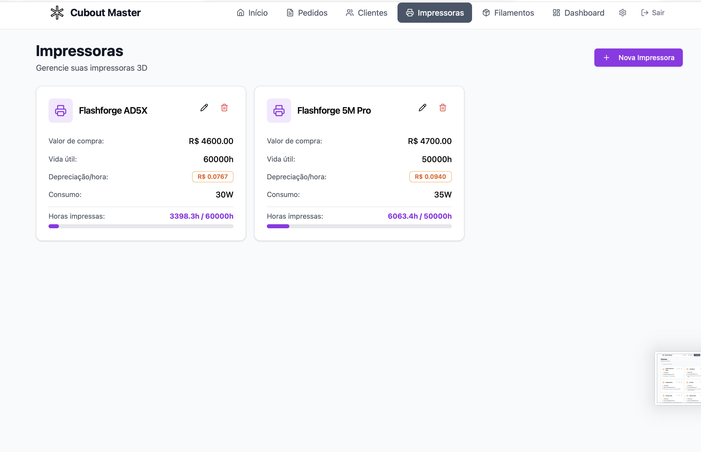The image size is (701, 452).
Task: Click the 3398.3h / 60000h hours value
Action: click(x=201, y=216)
